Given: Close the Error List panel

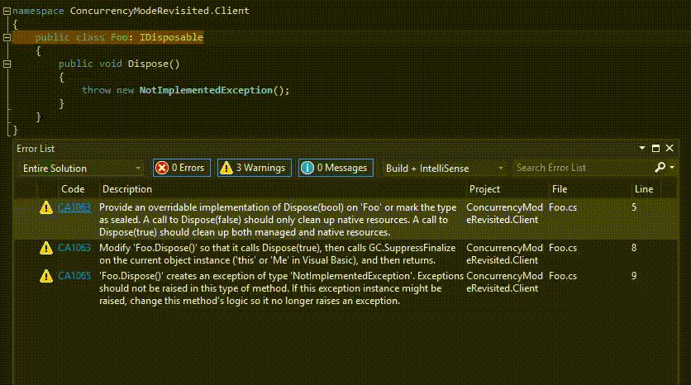Looking at the screenshot, I should pyautogui.click(x=670, y=149).
